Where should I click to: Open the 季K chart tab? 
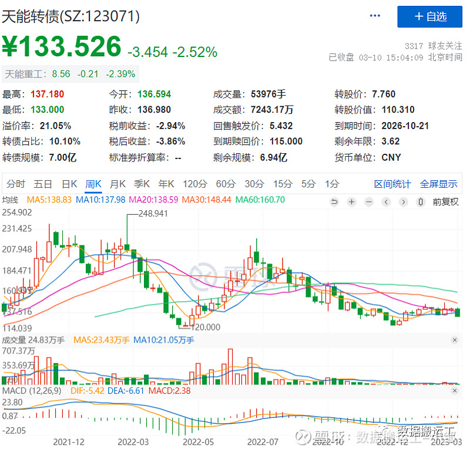[142, 184]
